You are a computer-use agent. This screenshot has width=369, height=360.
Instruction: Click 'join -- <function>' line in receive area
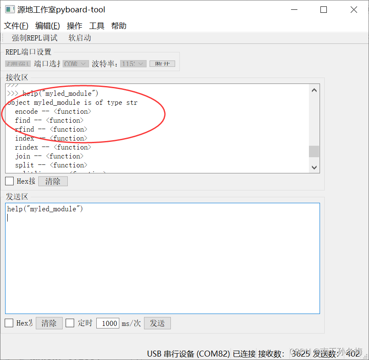(x=49, y=156)
